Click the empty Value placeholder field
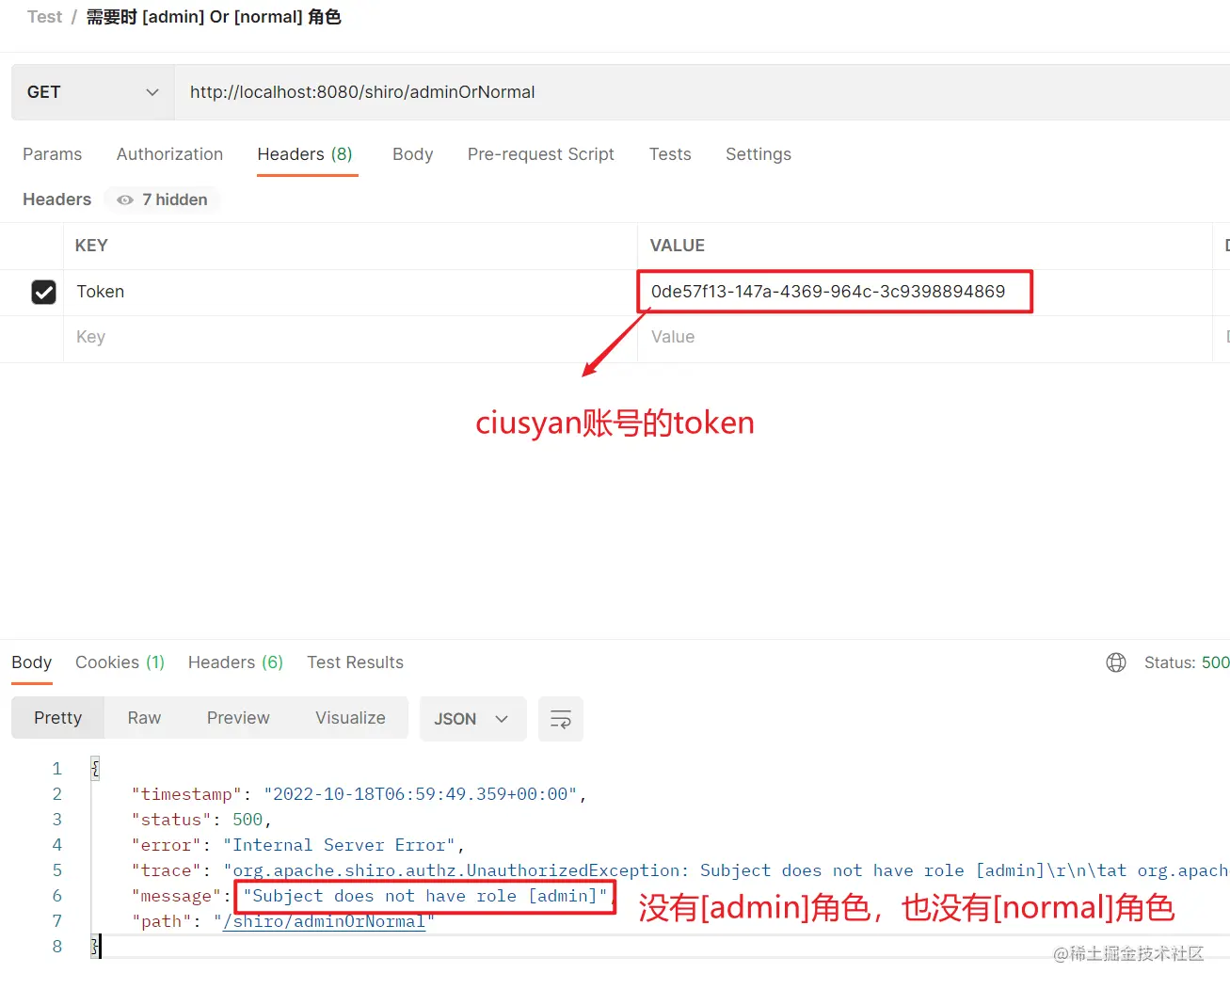The height and width of the screenshot is (989, 1230). (924, 337)
